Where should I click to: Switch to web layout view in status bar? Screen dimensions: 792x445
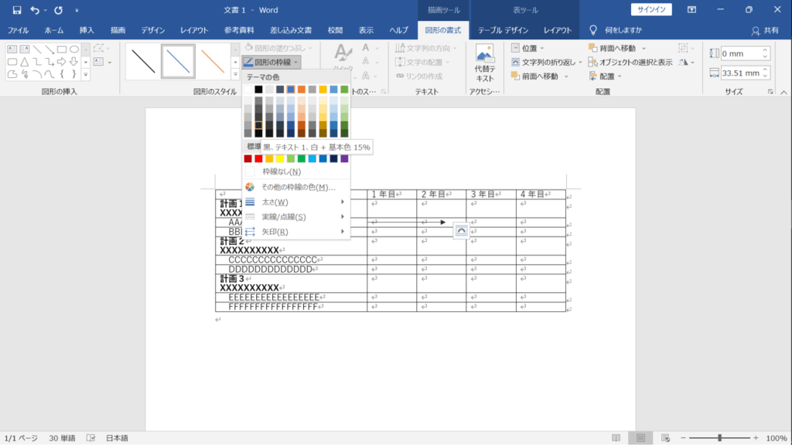(665, 438)
